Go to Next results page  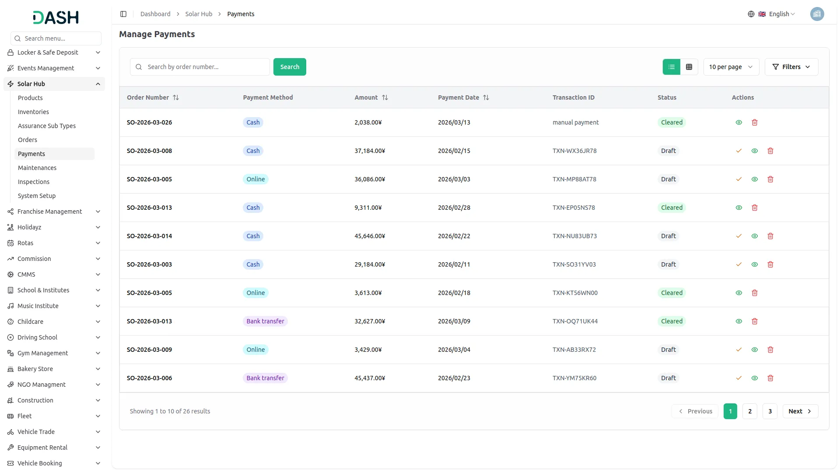pyautogui.click(x=800, y=411)
